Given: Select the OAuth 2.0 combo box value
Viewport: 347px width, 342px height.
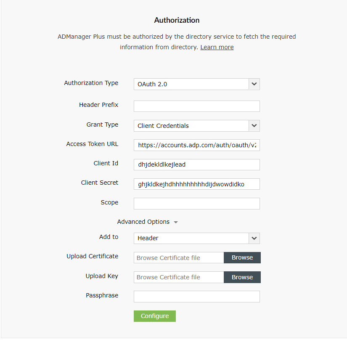Looking at the screenshot, I should click(191, 84).
